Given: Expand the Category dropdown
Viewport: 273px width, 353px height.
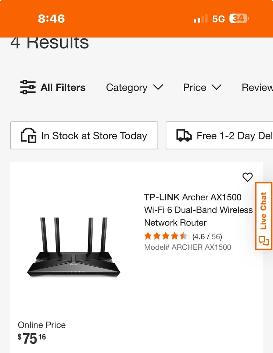Looking at the screenshot, I should [x=134, y=88].
